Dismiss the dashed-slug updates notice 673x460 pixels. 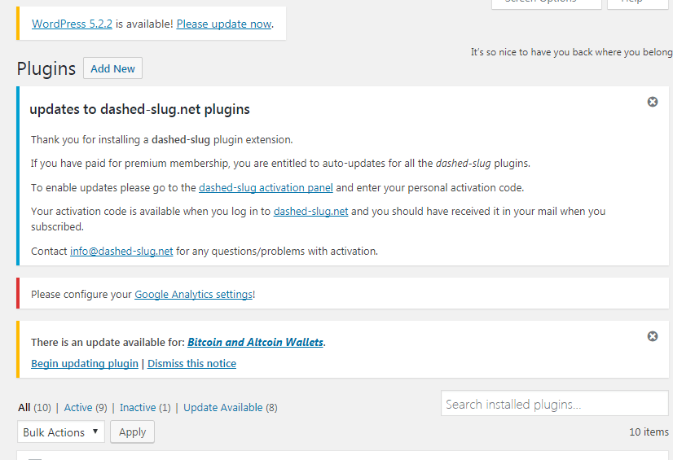[x=653, y=102]
